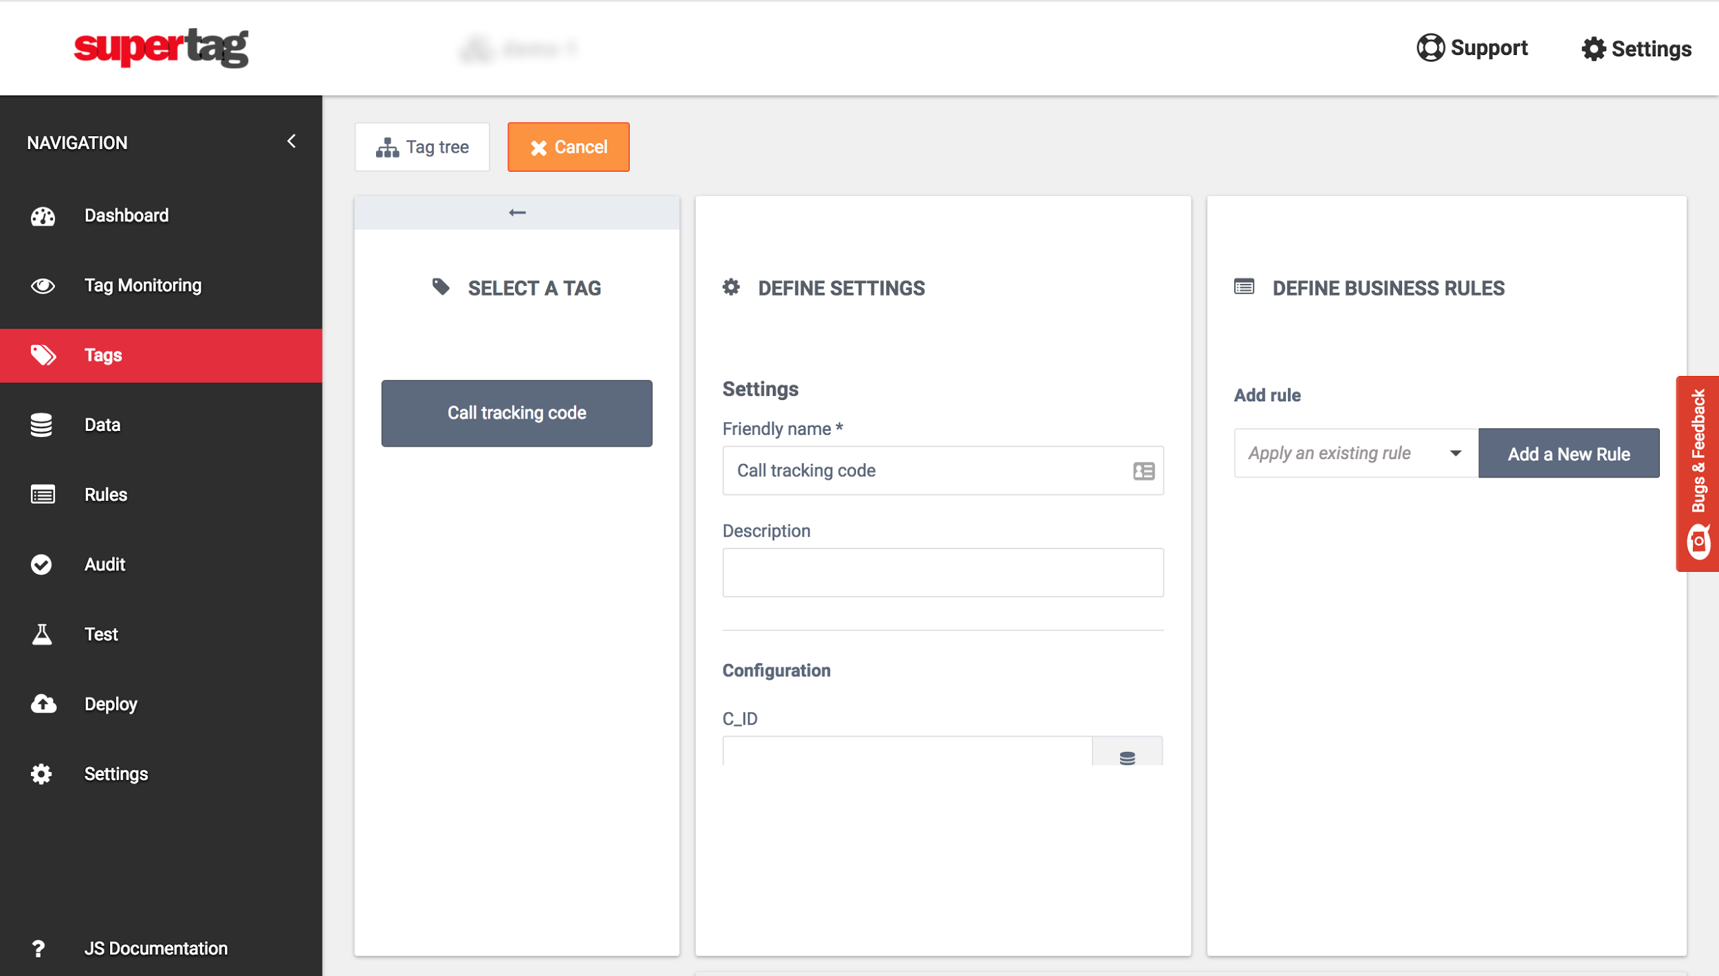Click the back arrow above Select a Tag
The height and width of the screenshot is (976, 1719).
[517, 212]
